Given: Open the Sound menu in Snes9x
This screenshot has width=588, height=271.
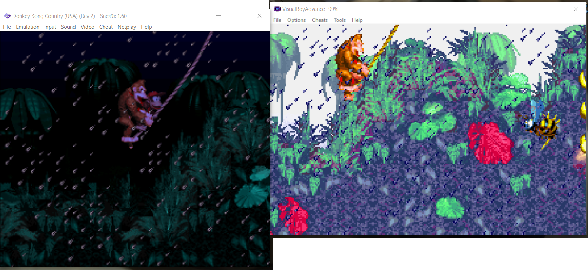Looking at the screenshot, I should tap(68, 27).
